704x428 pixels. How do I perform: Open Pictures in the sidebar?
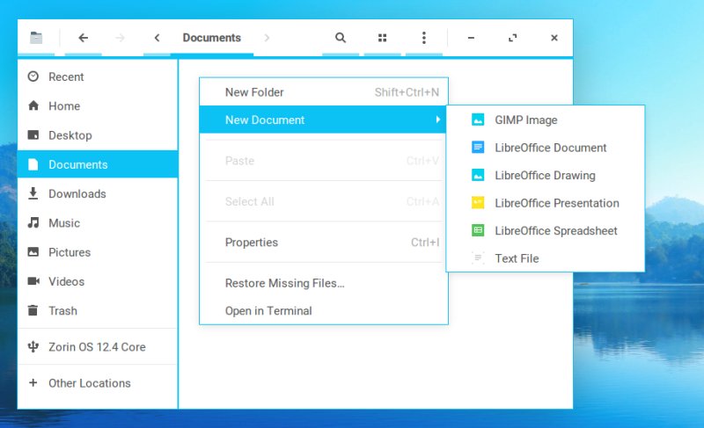[98, 252]
